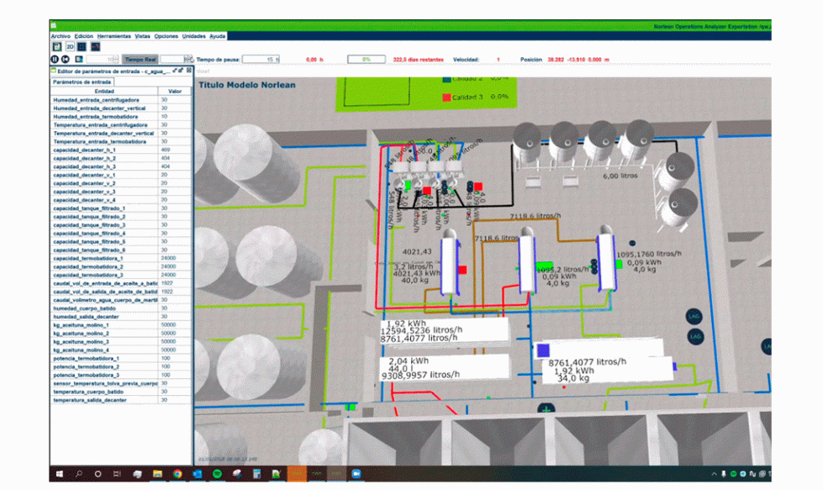Click the green status square on middle termobatidora
The image size is (823, 490).
point(546,266)
